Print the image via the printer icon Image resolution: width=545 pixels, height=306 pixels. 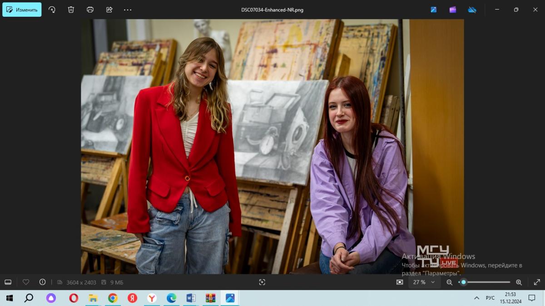coord(90,10)
